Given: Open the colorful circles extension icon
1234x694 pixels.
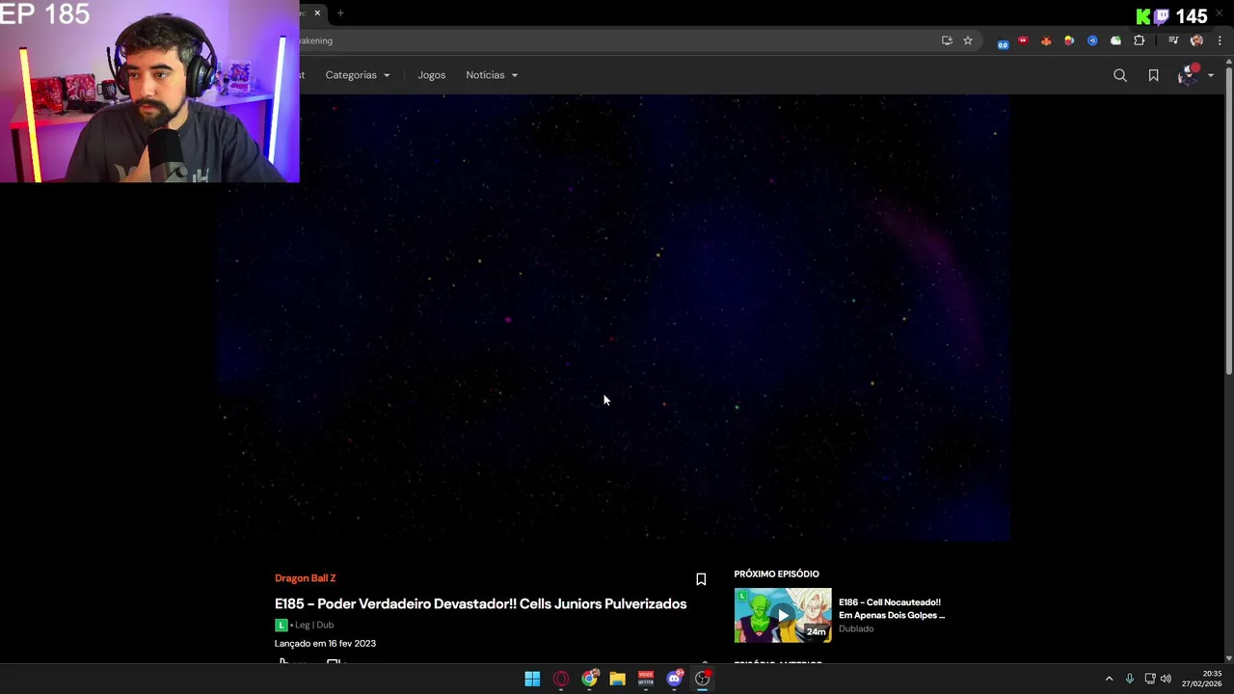Looking at the screenshot, I should click(1069, 40).
